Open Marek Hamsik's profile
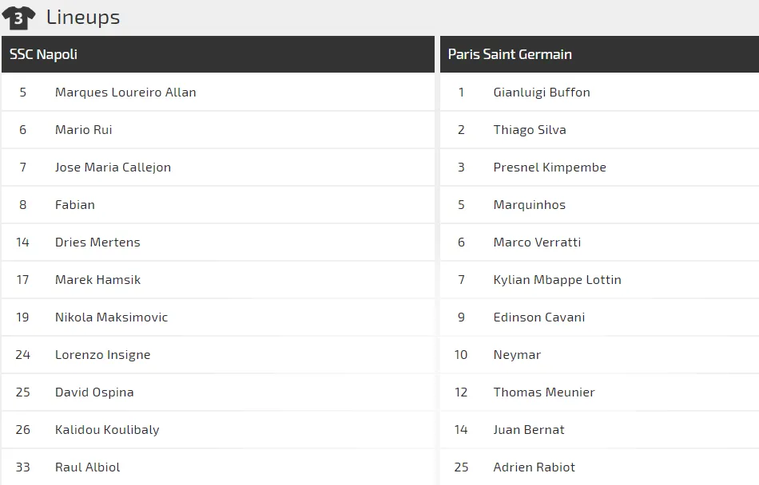This screenshot has height=485, width=759. pos(97,280)
